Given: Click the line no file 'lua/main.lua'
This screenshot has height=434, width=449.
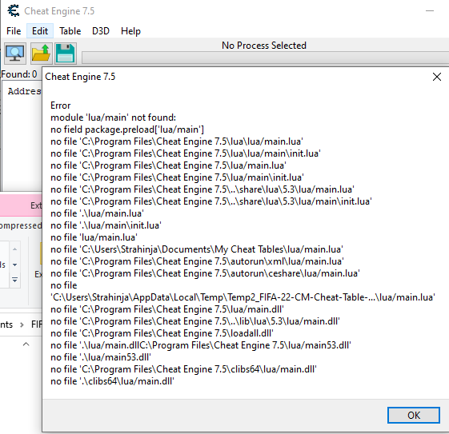Looking at the screenshot, I should click(94, 237).
